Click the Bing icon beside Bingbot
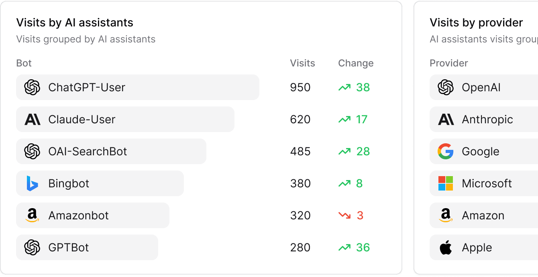This screenshot has height=277, width=538. (x=32, y=183)
